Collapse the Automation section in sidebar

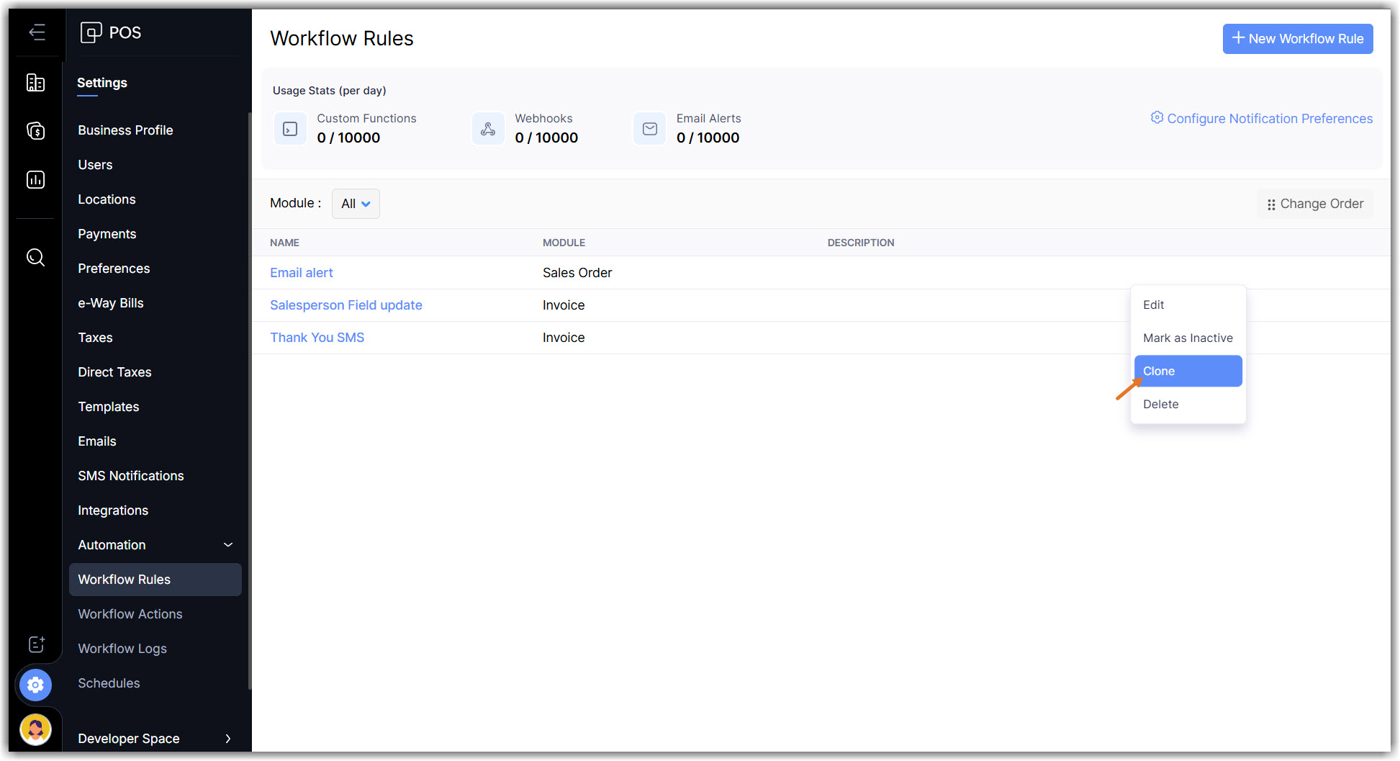tap(228, 545)
